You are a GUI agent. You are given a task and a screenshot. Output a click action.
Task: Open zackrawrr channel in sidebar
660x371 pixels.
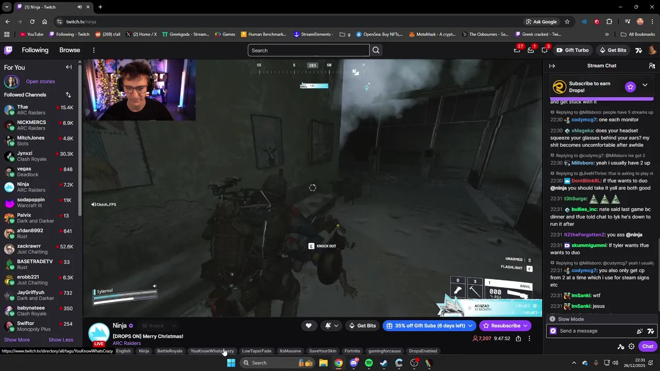pyautogui.click(x=39, y=249)
